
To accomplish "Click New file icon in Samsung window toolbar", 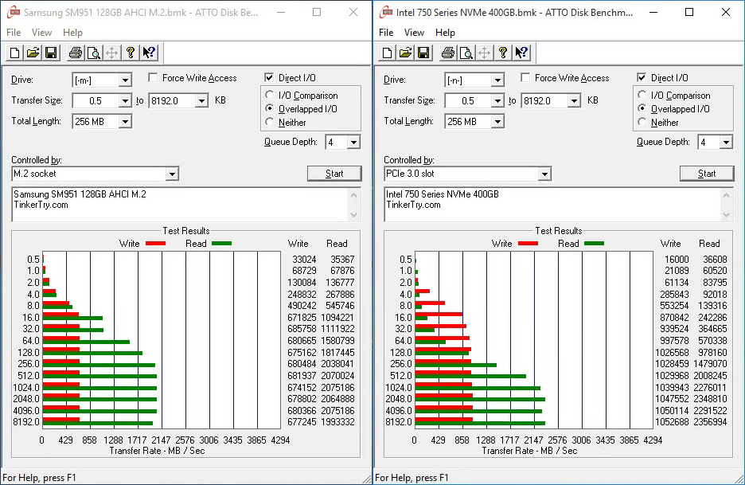I will pos(15,53).
